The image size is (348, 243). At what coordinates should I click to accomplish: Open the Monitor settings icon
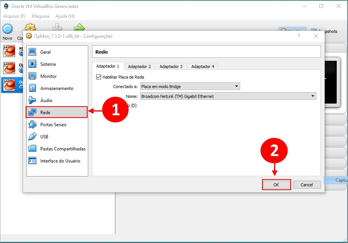(x=32, y=76)
